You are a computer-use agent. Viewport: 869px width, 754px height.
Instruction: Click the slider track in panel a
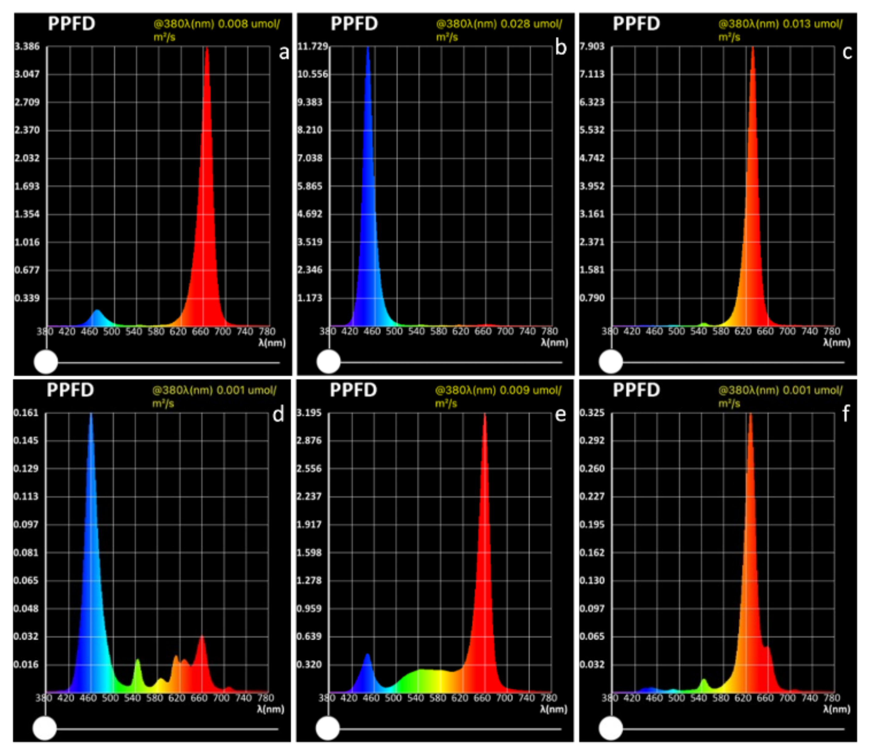pyautogui.click(x=168, y=362)
